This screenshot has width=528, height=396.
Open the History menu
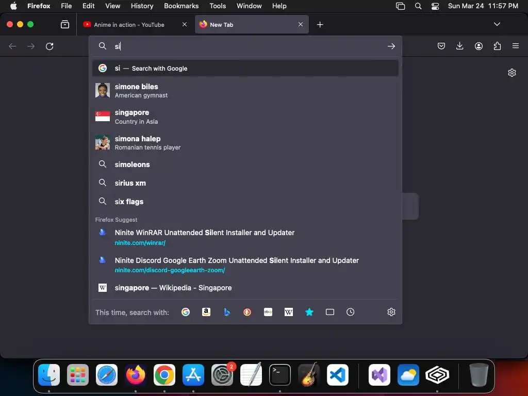(142, 6)
